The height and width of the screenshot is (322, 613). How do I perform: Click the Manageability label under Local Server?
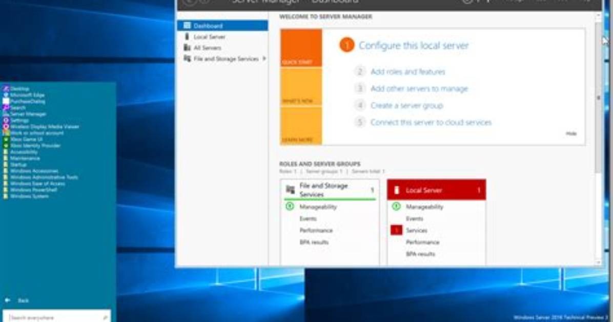pyautogui.click(x=424, y=207)
